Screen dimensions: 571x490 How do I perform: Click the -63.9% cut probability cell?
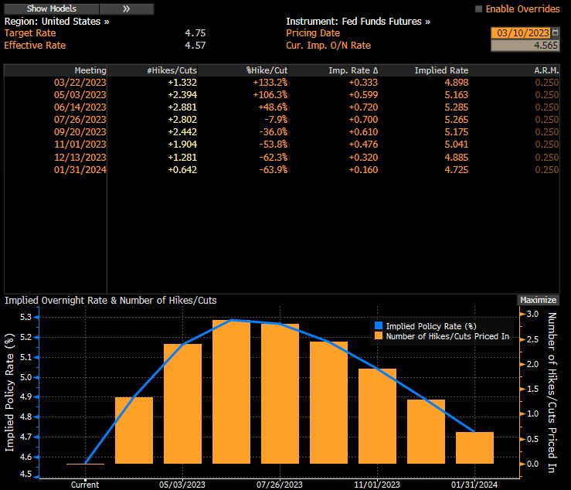273,170
